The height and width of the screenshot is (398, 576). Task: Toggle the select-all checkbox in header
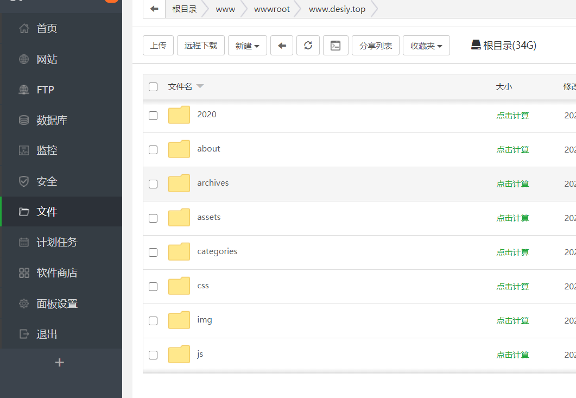(153, 87)
